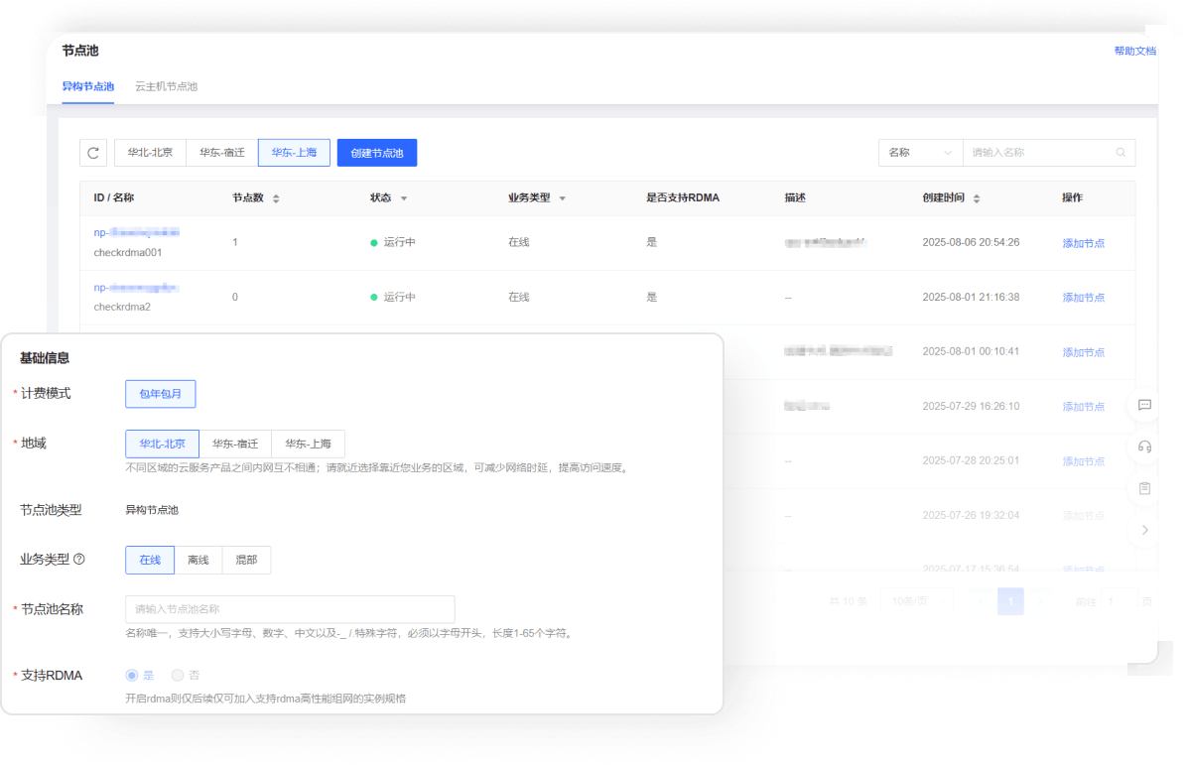This screenshot has height=767, width=1188.
Task: Sort the table by 创建时间
Action: (x=979, y=197)
